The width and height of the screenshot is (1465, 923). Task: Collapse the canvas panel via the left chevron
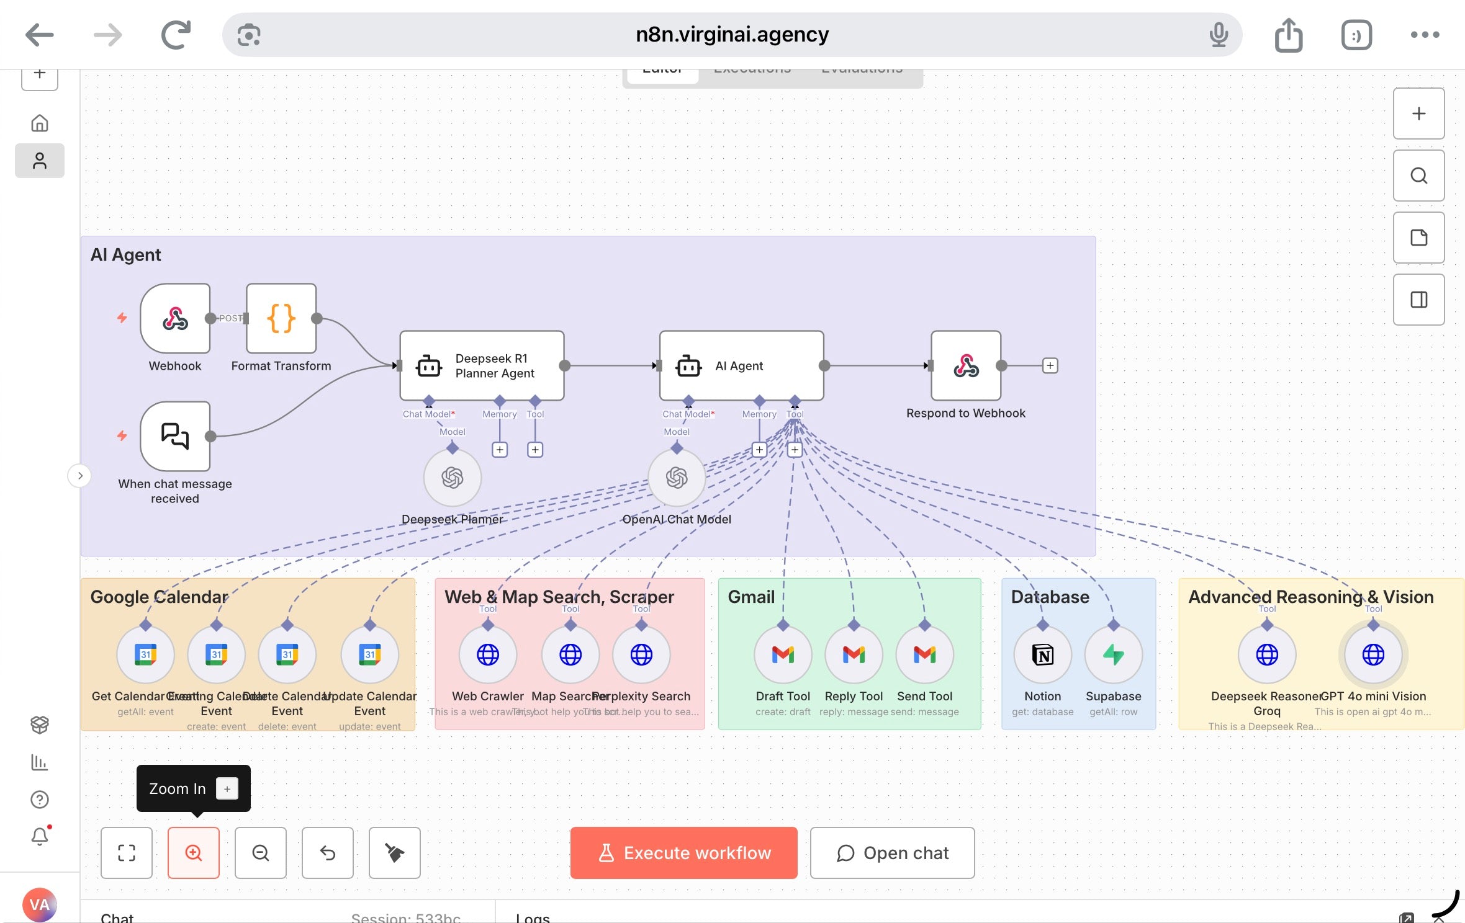80,476
